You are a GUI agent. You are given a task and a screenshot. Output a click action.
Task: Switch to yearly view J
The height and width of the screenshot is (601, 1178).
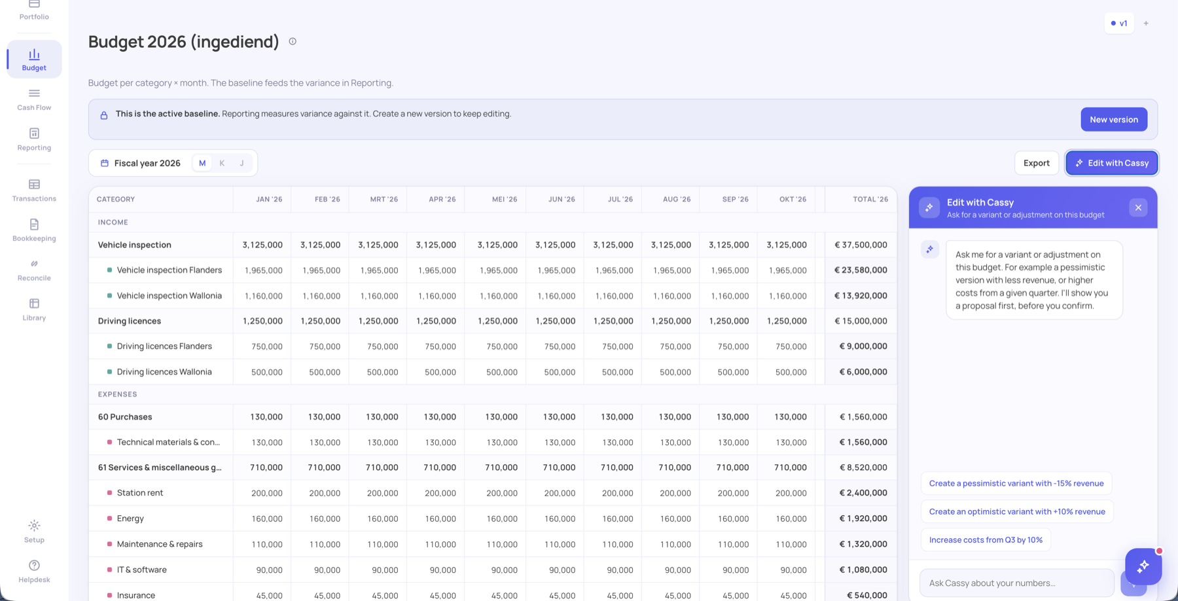[241, 163]
